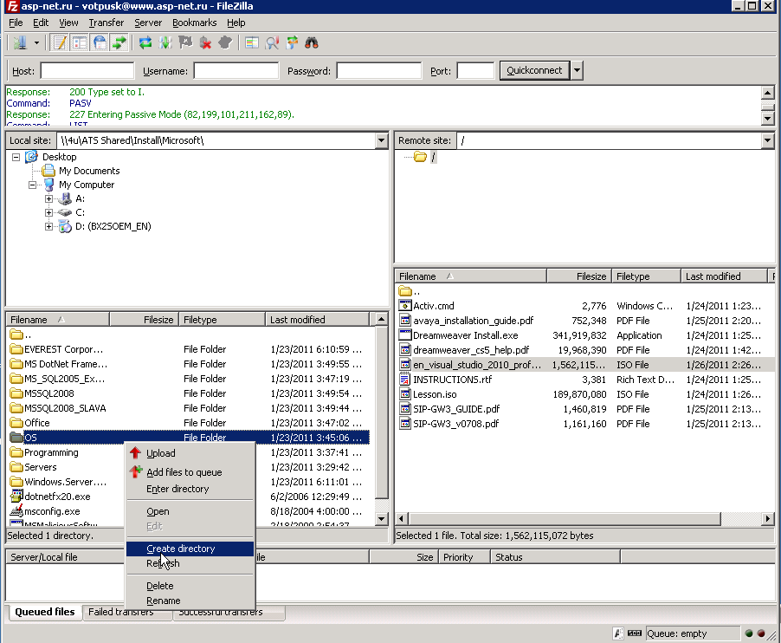Focus the Username input field
Screen dimensions: 781x643
coord(236,71)
